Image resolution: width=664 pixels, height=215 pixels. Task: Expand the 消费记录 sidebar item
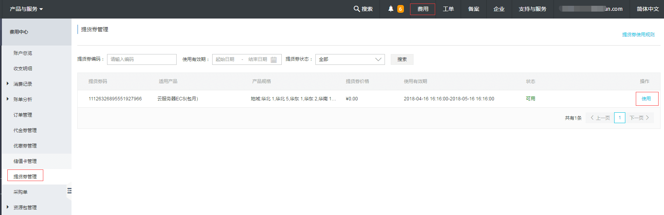point(22,84)
